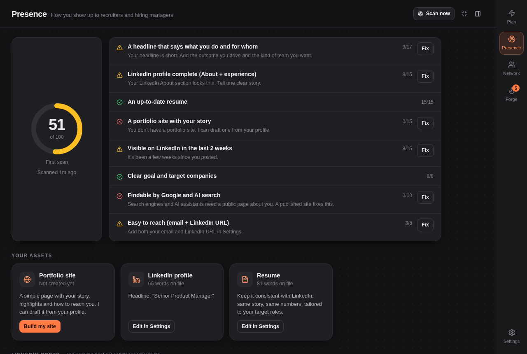Viewport: 527px width, 354px height.
Task: Click warning icon beside Easy to reach
Action: 119,224
